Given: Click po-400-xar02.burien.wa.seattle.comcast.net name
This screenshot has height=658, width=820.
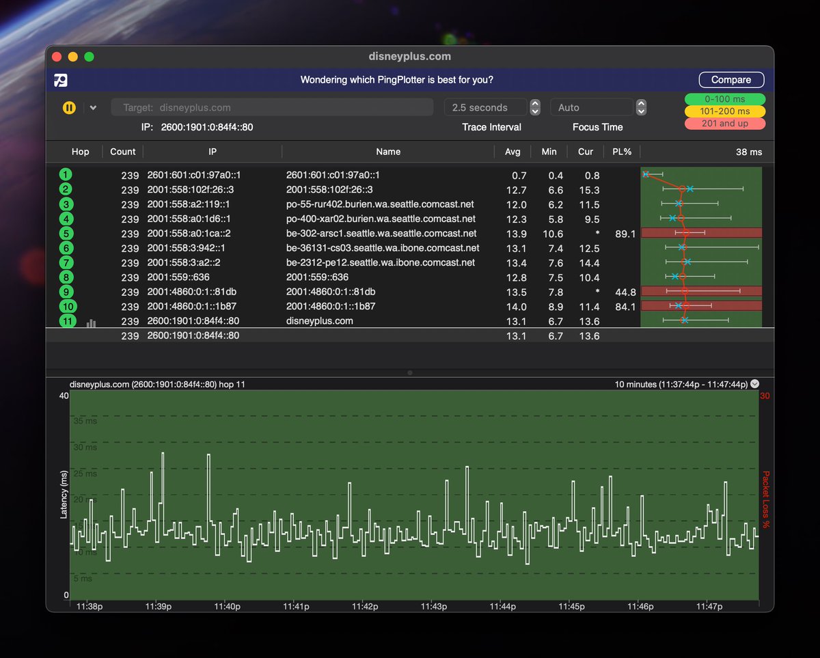Looking at the screenshot, I should [x=381, y=219].
